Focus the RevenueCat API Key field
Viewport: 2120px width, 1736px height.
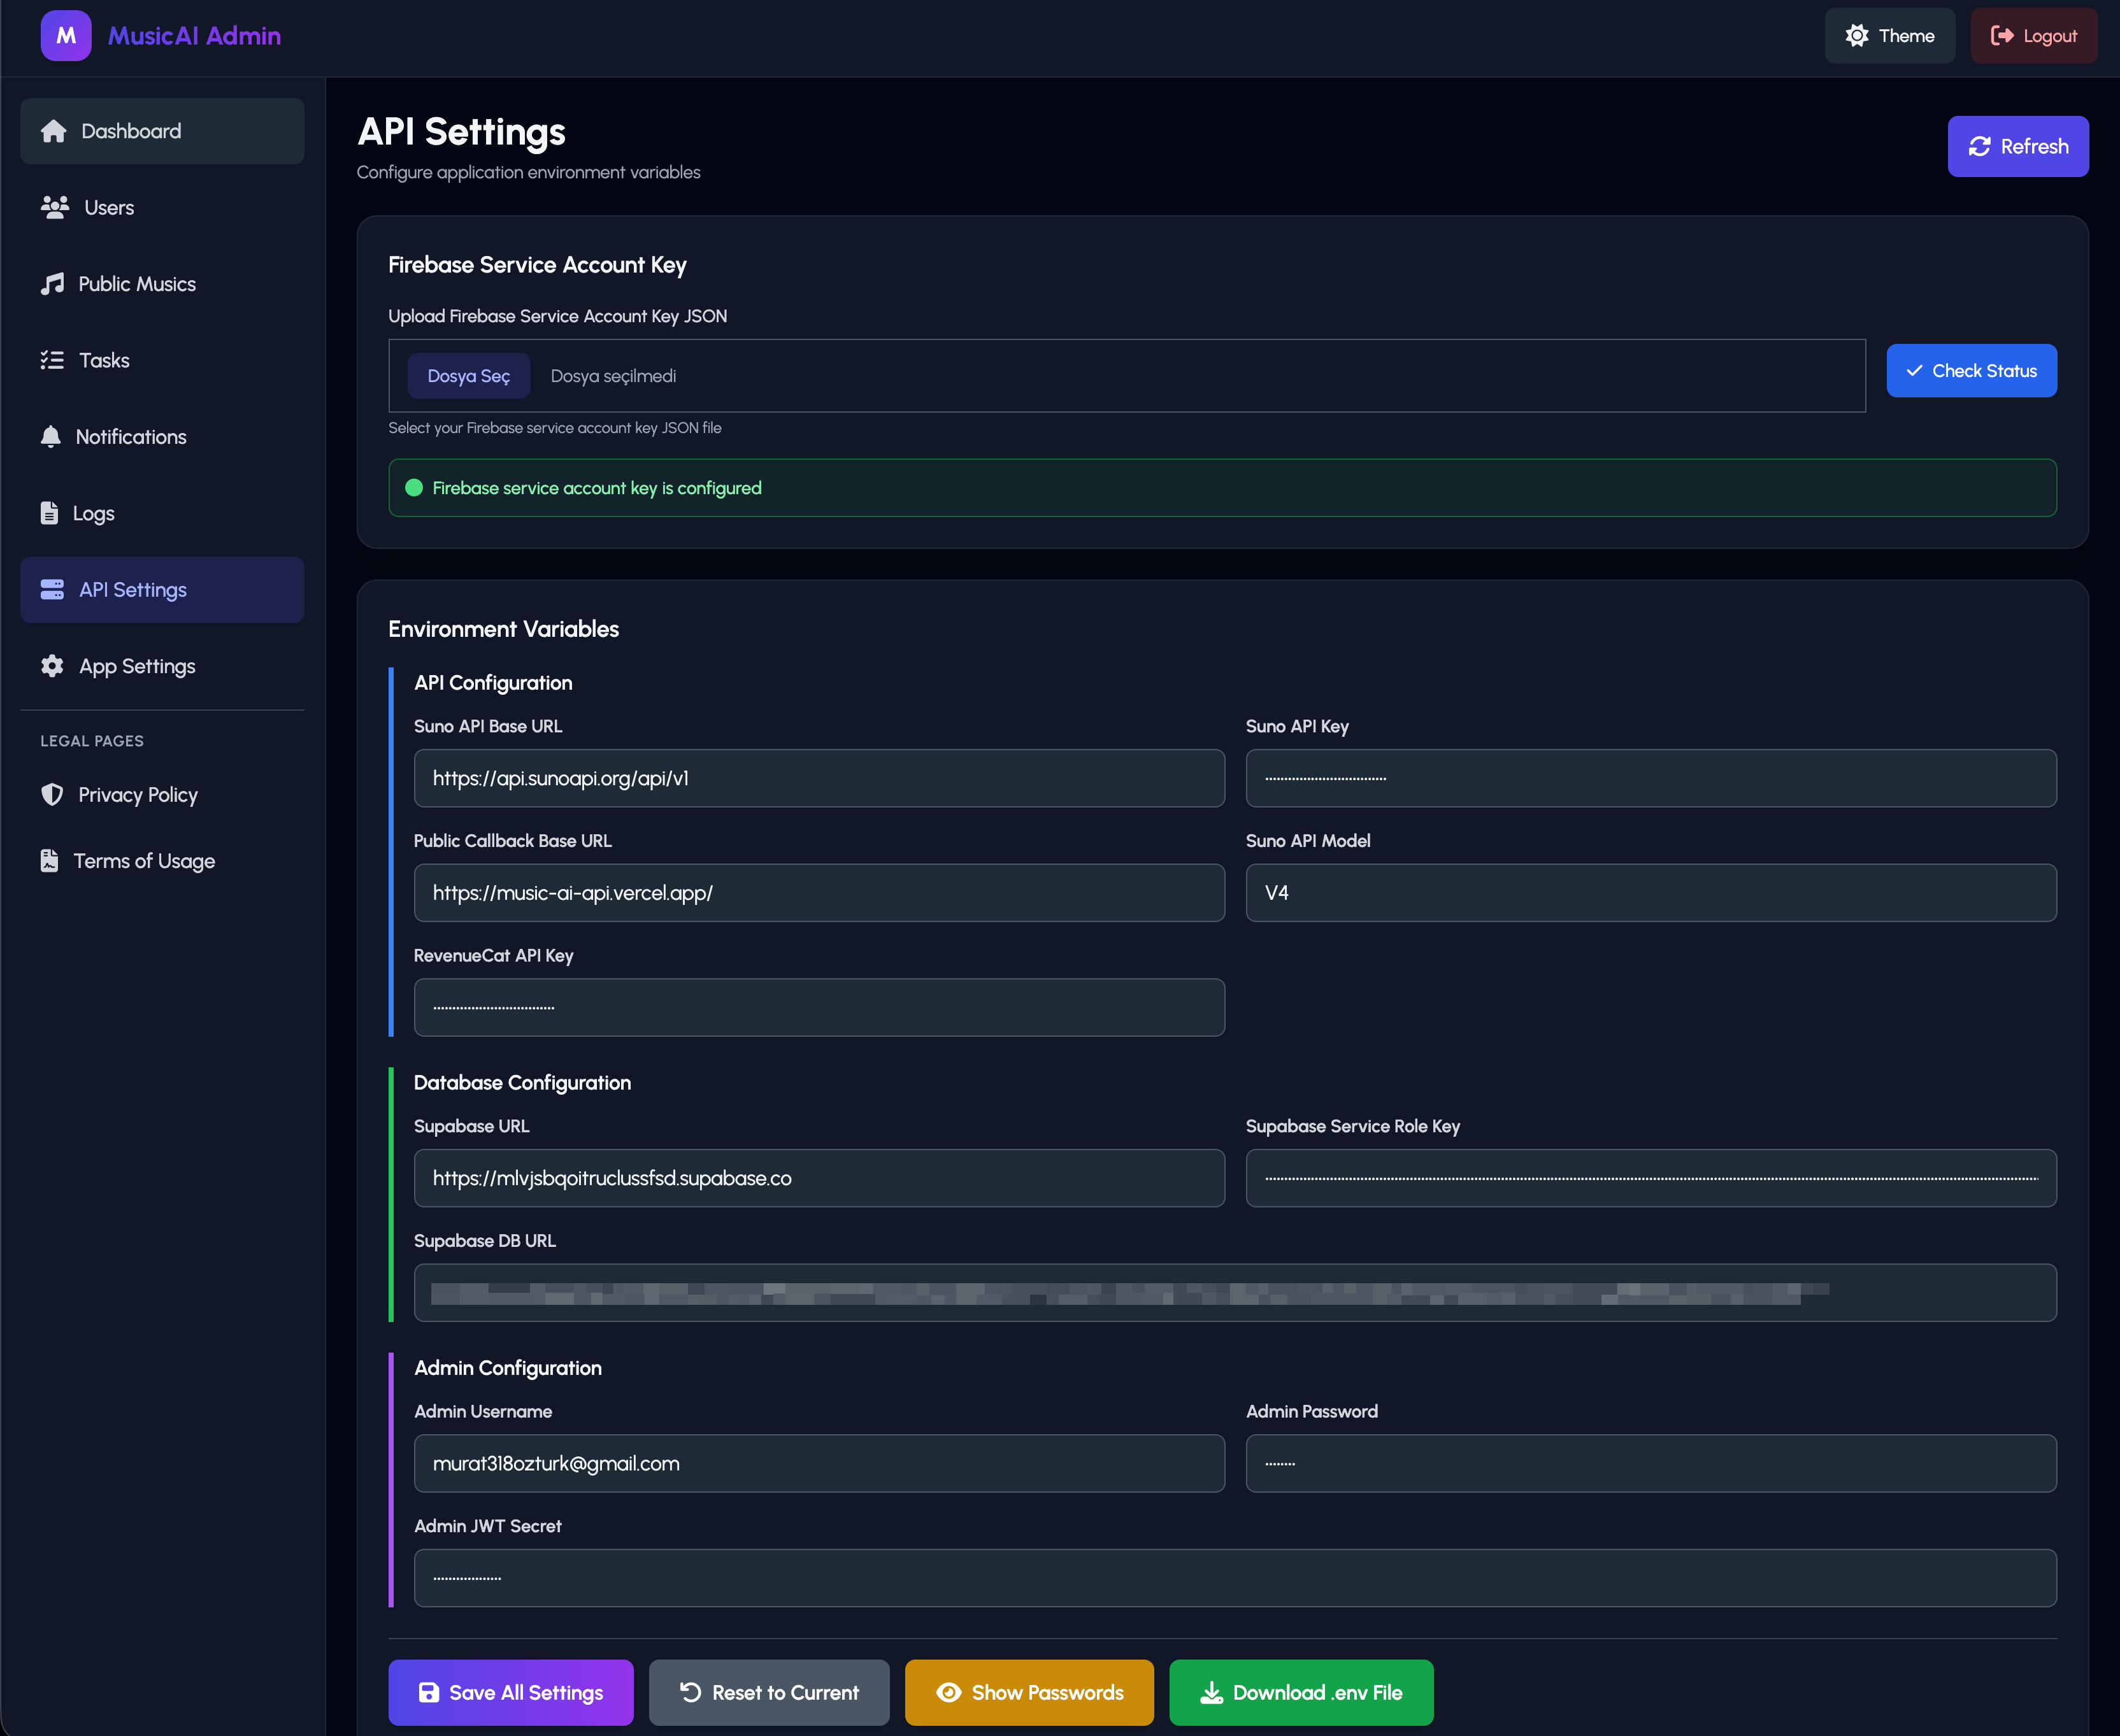(x=819, y=1007)
